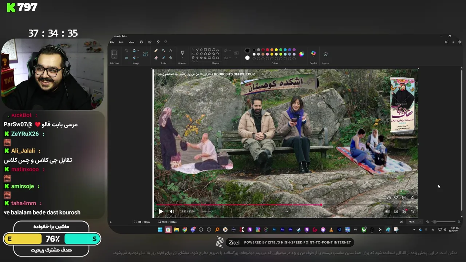Expand the Copilot dropdown arrow

(x=313, y=57)
